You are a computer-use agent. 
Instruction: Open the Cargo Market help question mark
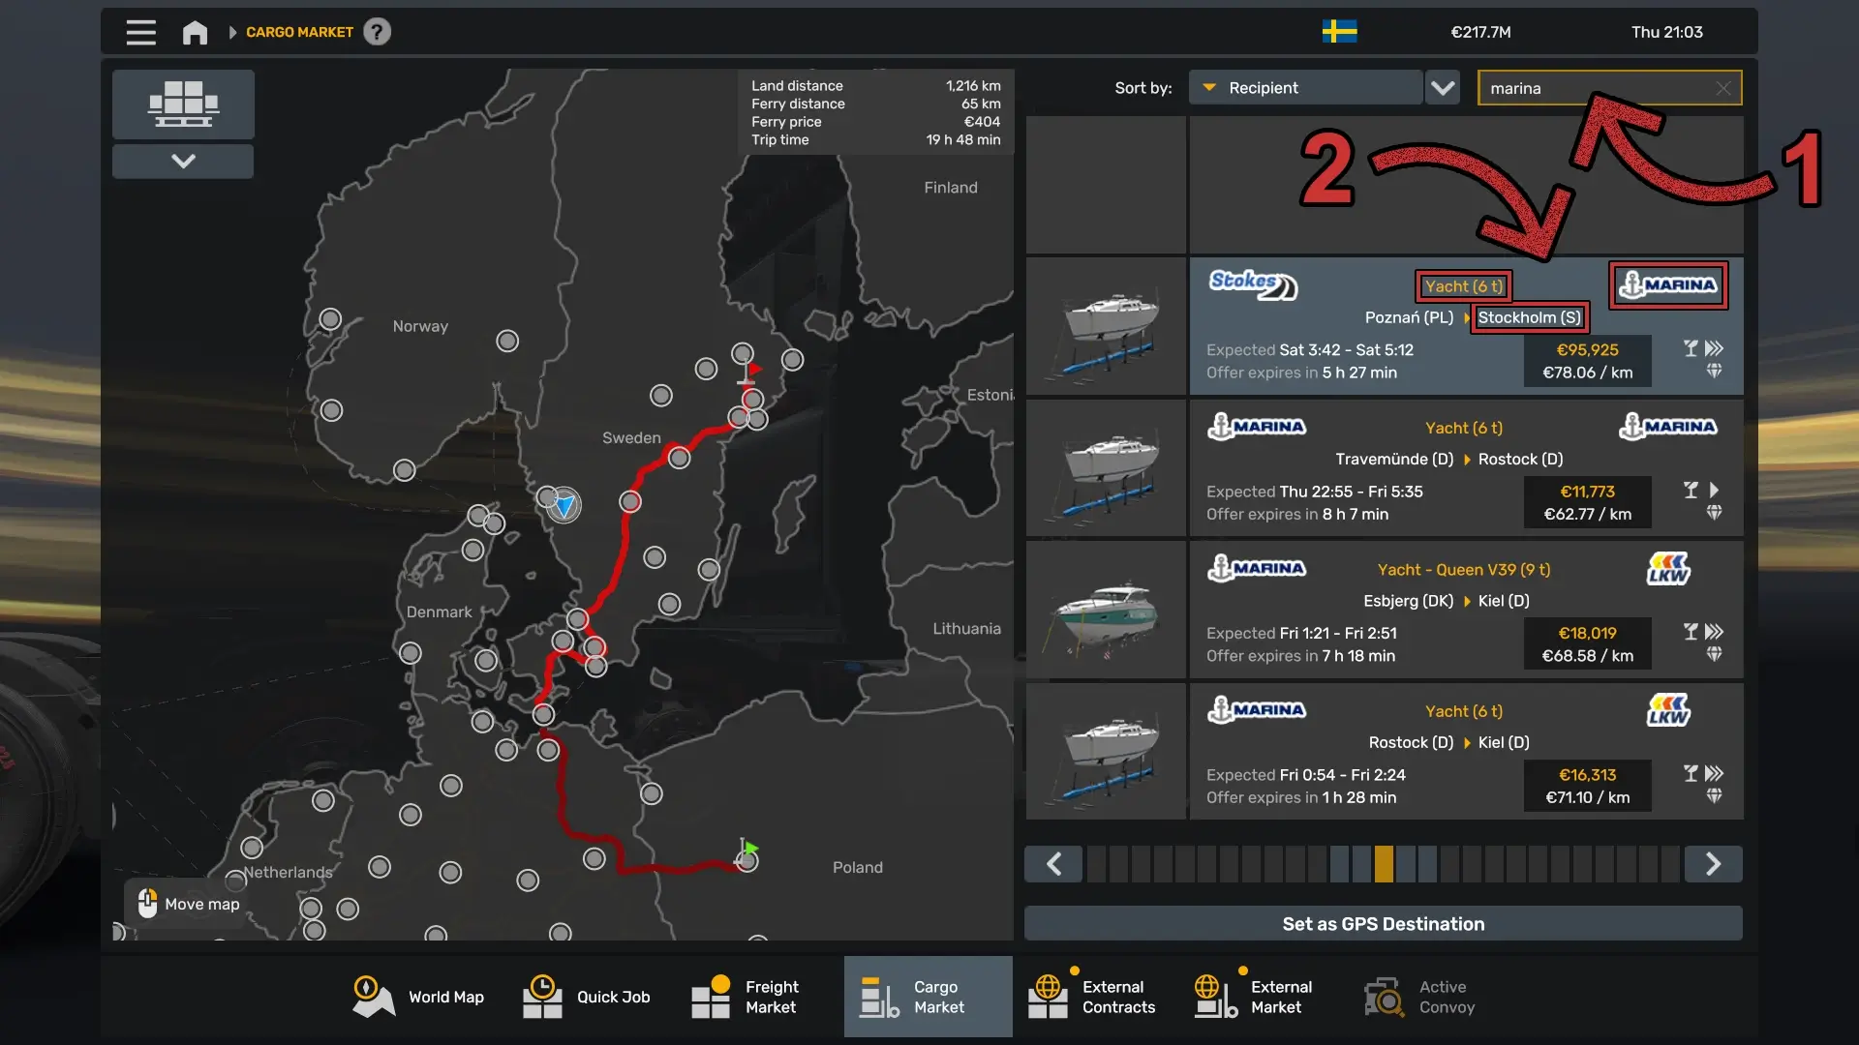click(377, 32)
